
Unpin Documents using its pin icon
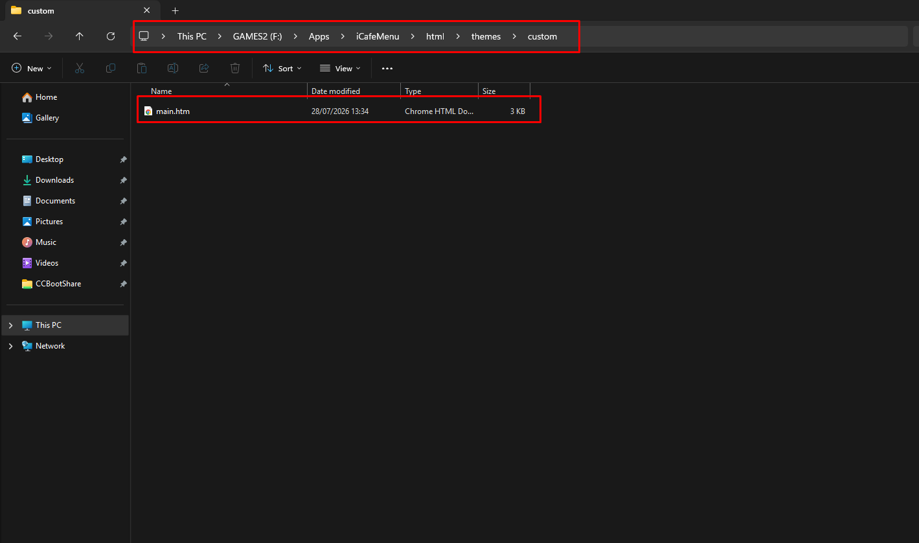(x=123, y=201)
